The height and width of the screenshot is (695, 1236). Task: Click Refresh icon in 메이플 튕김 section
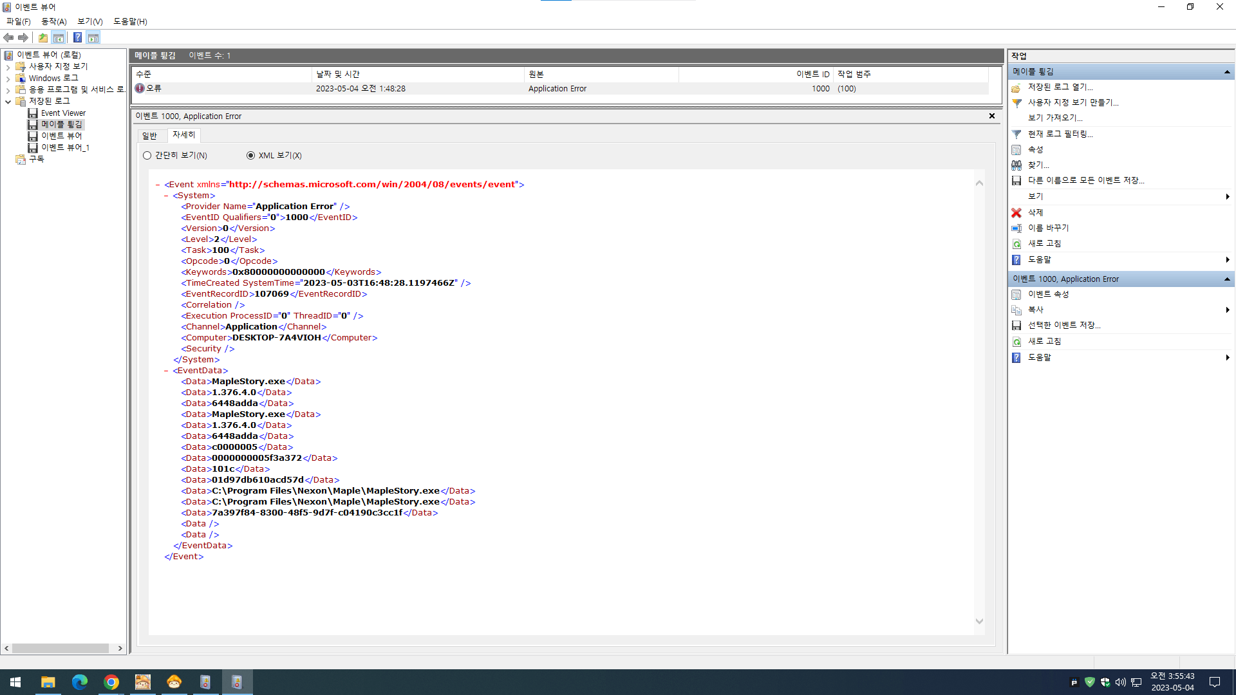1016,244
